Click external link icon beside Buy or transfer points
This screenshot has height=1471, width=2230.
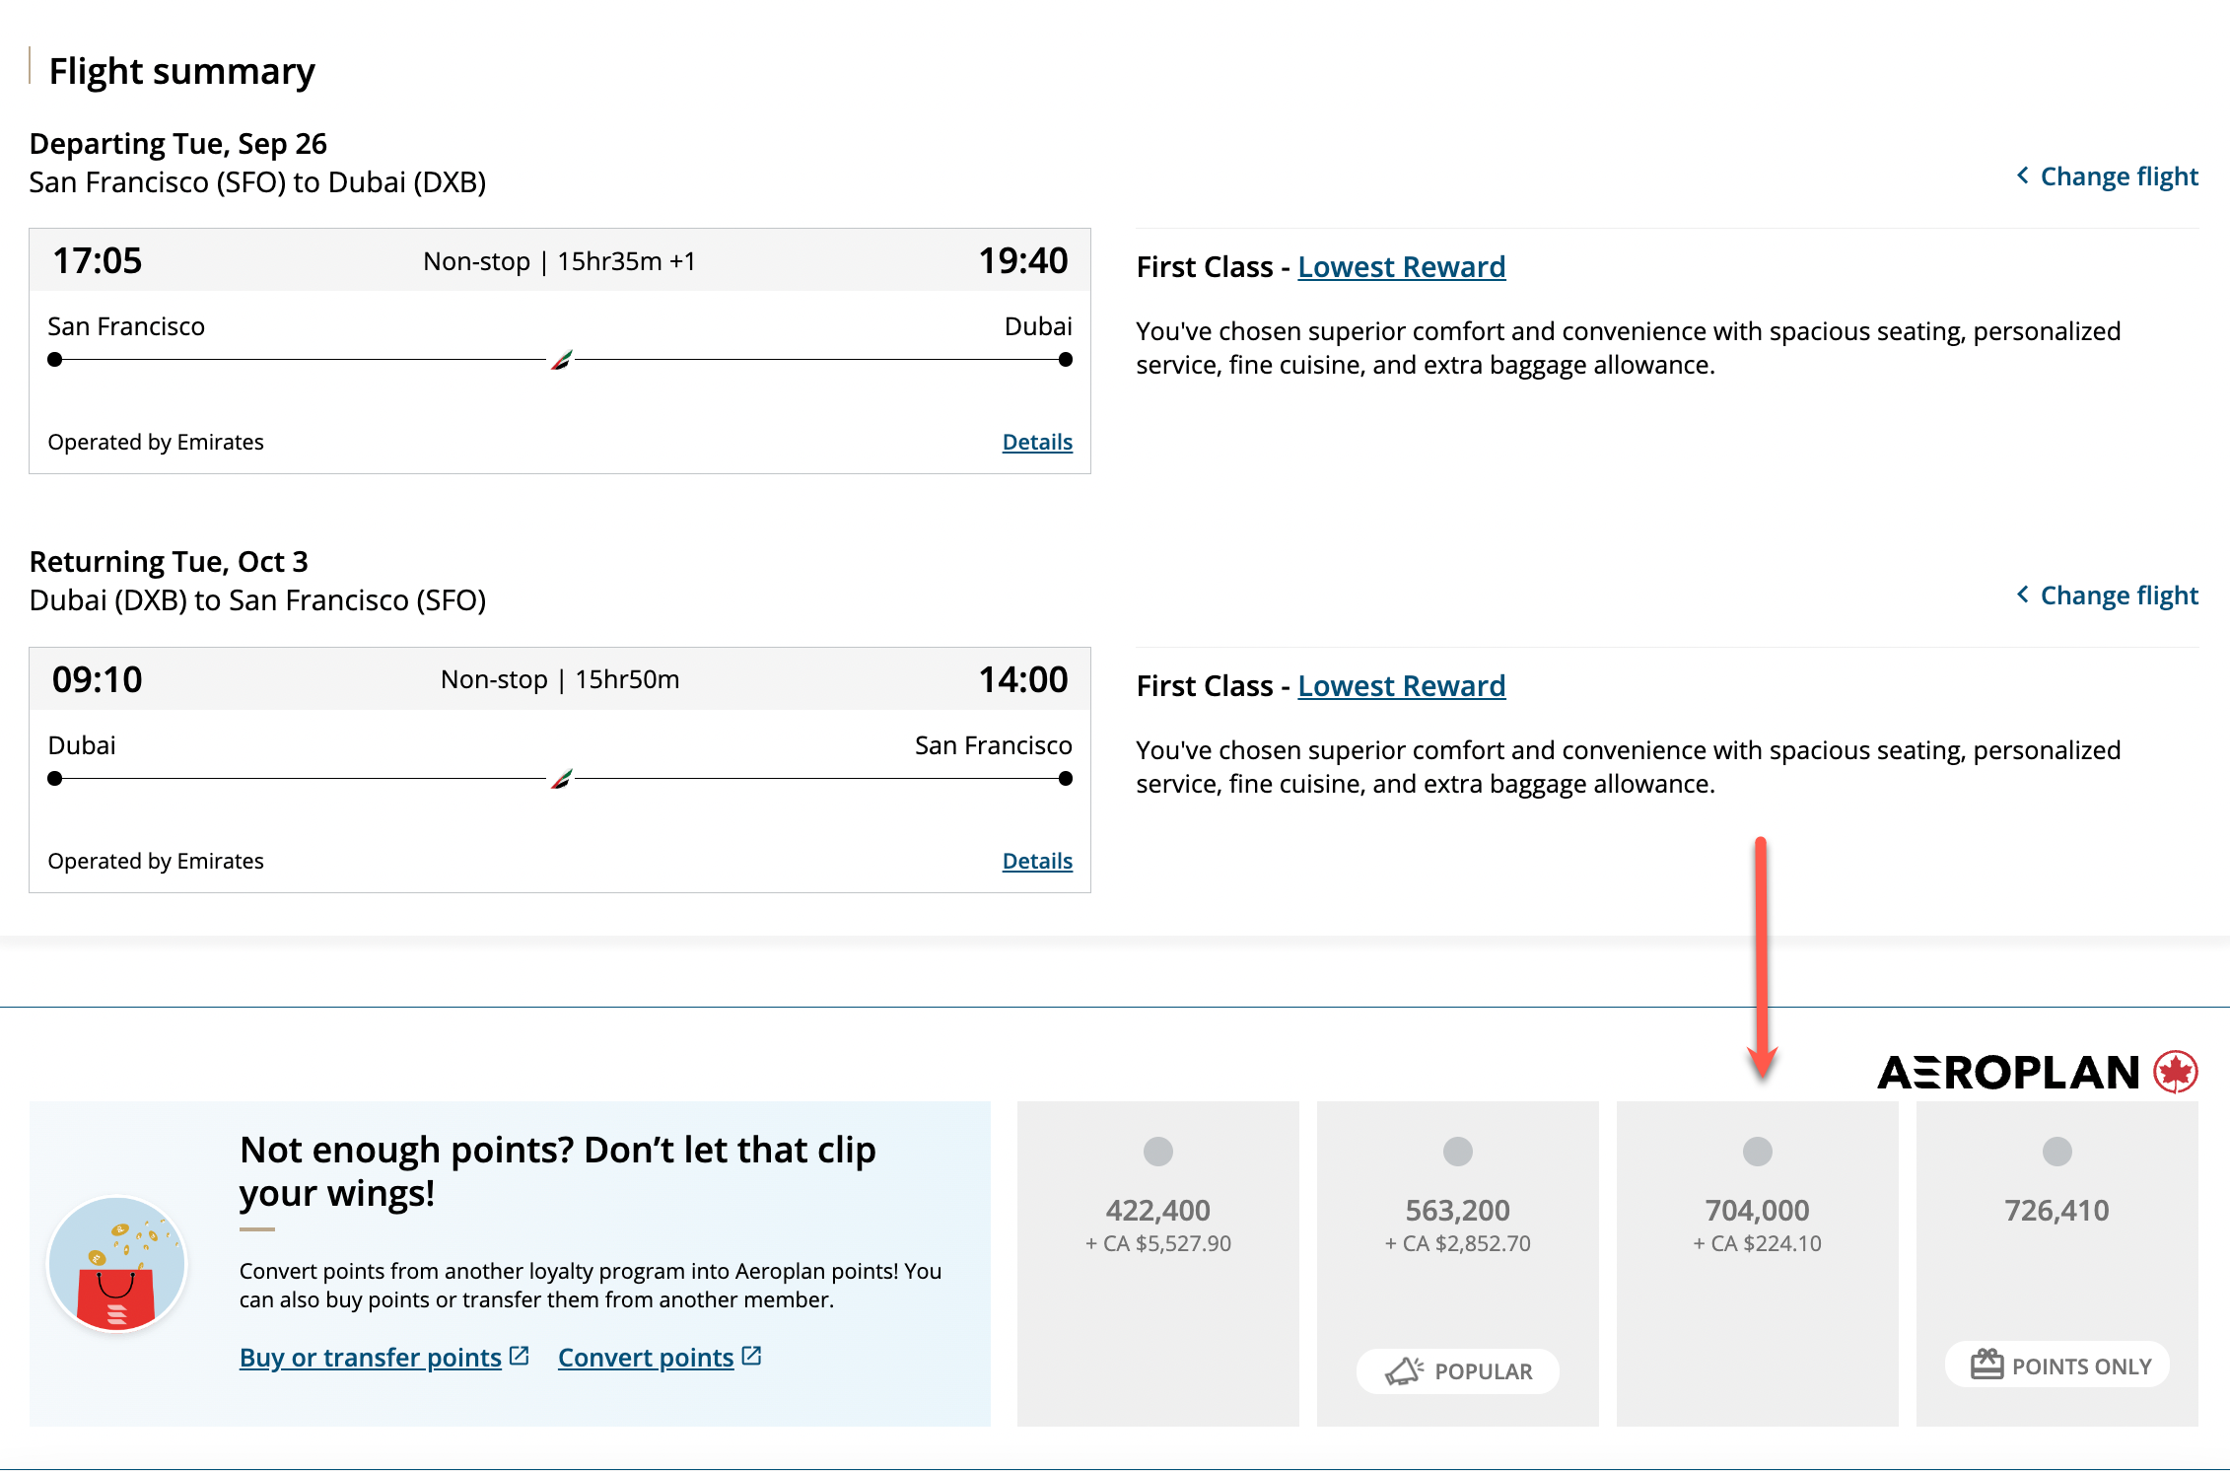click(520, 1357)
